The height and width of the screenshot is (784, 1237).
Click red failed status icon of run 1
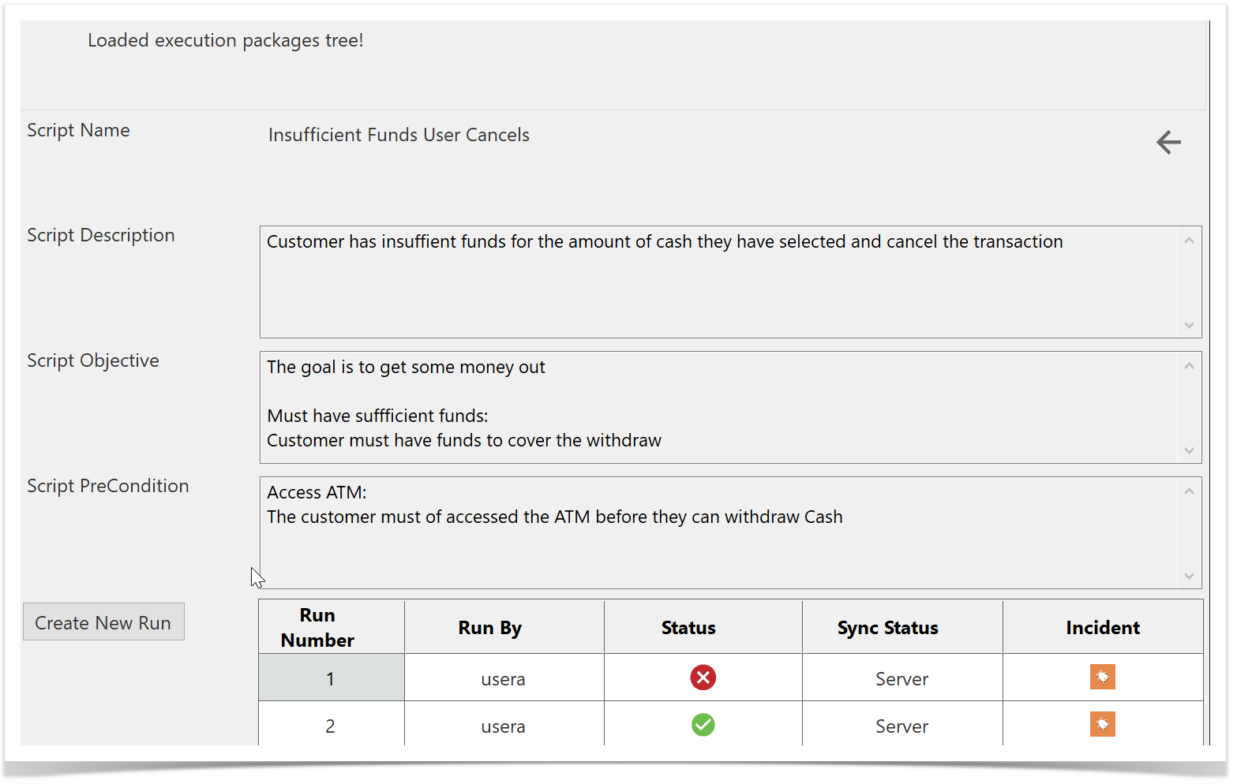click(x=703, y=678)
